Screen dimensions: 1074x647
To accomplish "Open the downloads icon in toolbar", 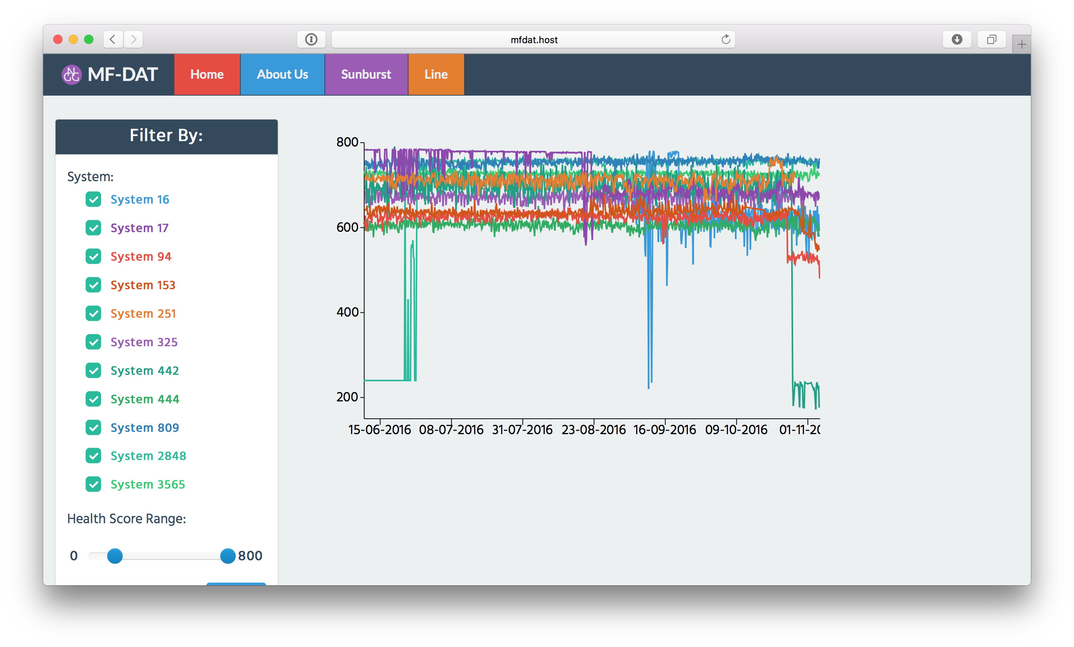I will [x=956, y=40].
